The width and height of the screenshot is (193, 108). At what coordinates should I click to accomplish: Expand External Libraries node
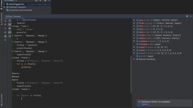point(4,7)
